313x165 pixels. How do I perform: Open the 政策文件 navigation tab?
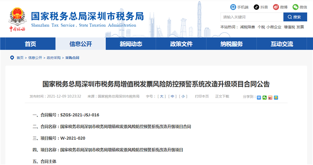tap(181, 44)
